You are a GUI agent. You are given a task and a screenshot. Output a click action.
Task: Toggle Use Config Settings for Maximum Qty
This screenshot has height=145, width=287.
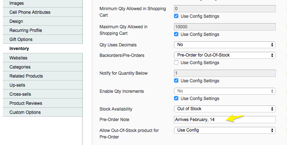coord(176,34)
